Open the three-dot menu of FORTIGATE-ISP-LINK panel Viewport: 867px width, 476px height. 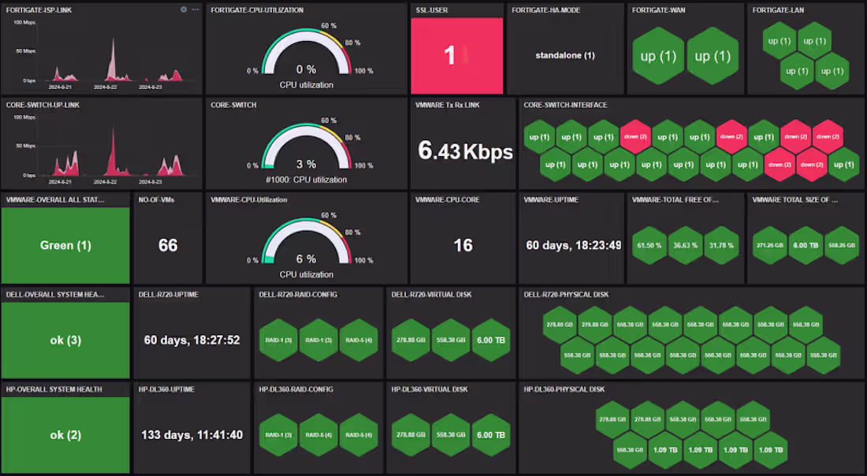coord(195,10)
